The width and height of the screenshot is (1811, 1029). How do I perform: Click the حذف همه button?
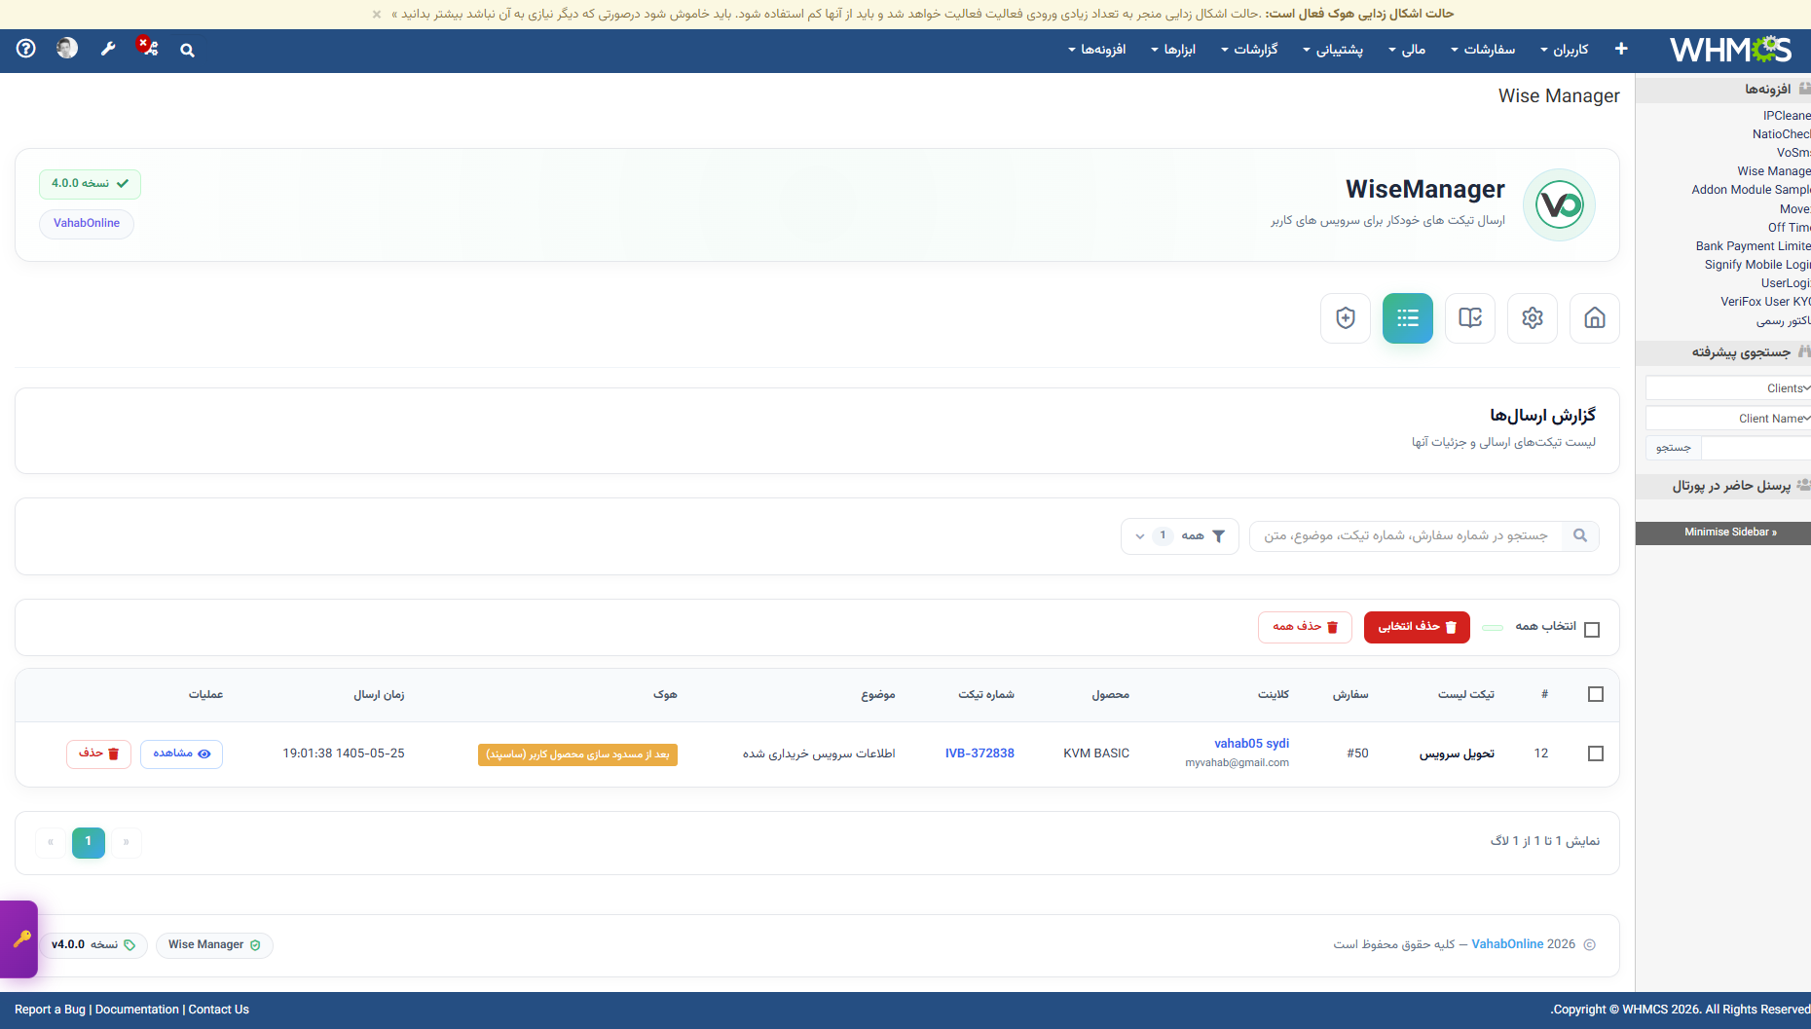[1305, 627]
